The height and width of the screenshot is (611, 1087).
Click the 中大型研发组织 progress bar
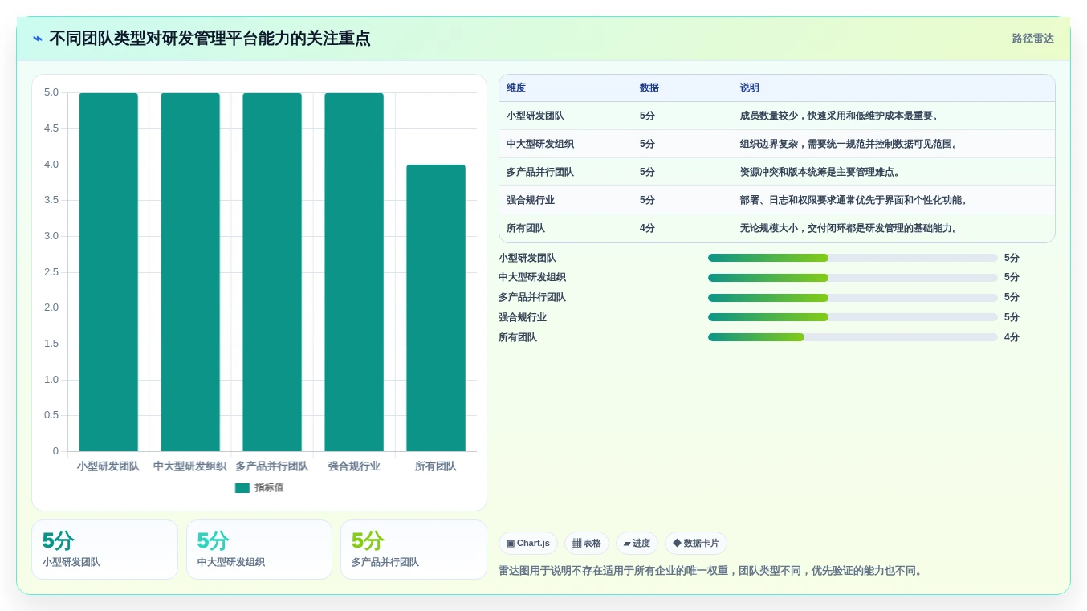pyautogui.click(x=853, y=278)
